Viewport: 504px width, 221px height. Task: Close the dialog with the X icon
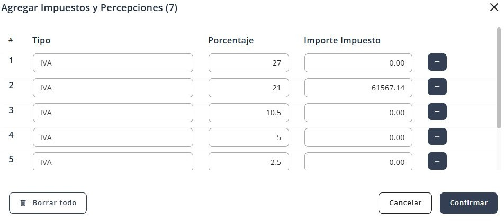(x=494, y=7)
